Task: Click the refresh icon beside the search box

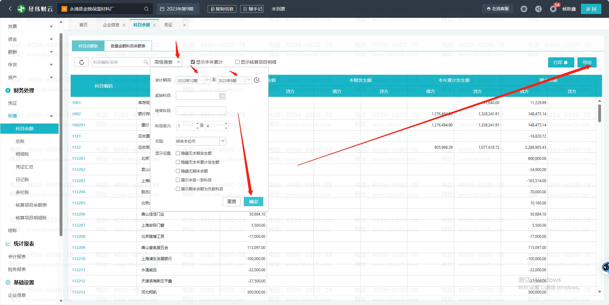Action: (x=82, y=62)
